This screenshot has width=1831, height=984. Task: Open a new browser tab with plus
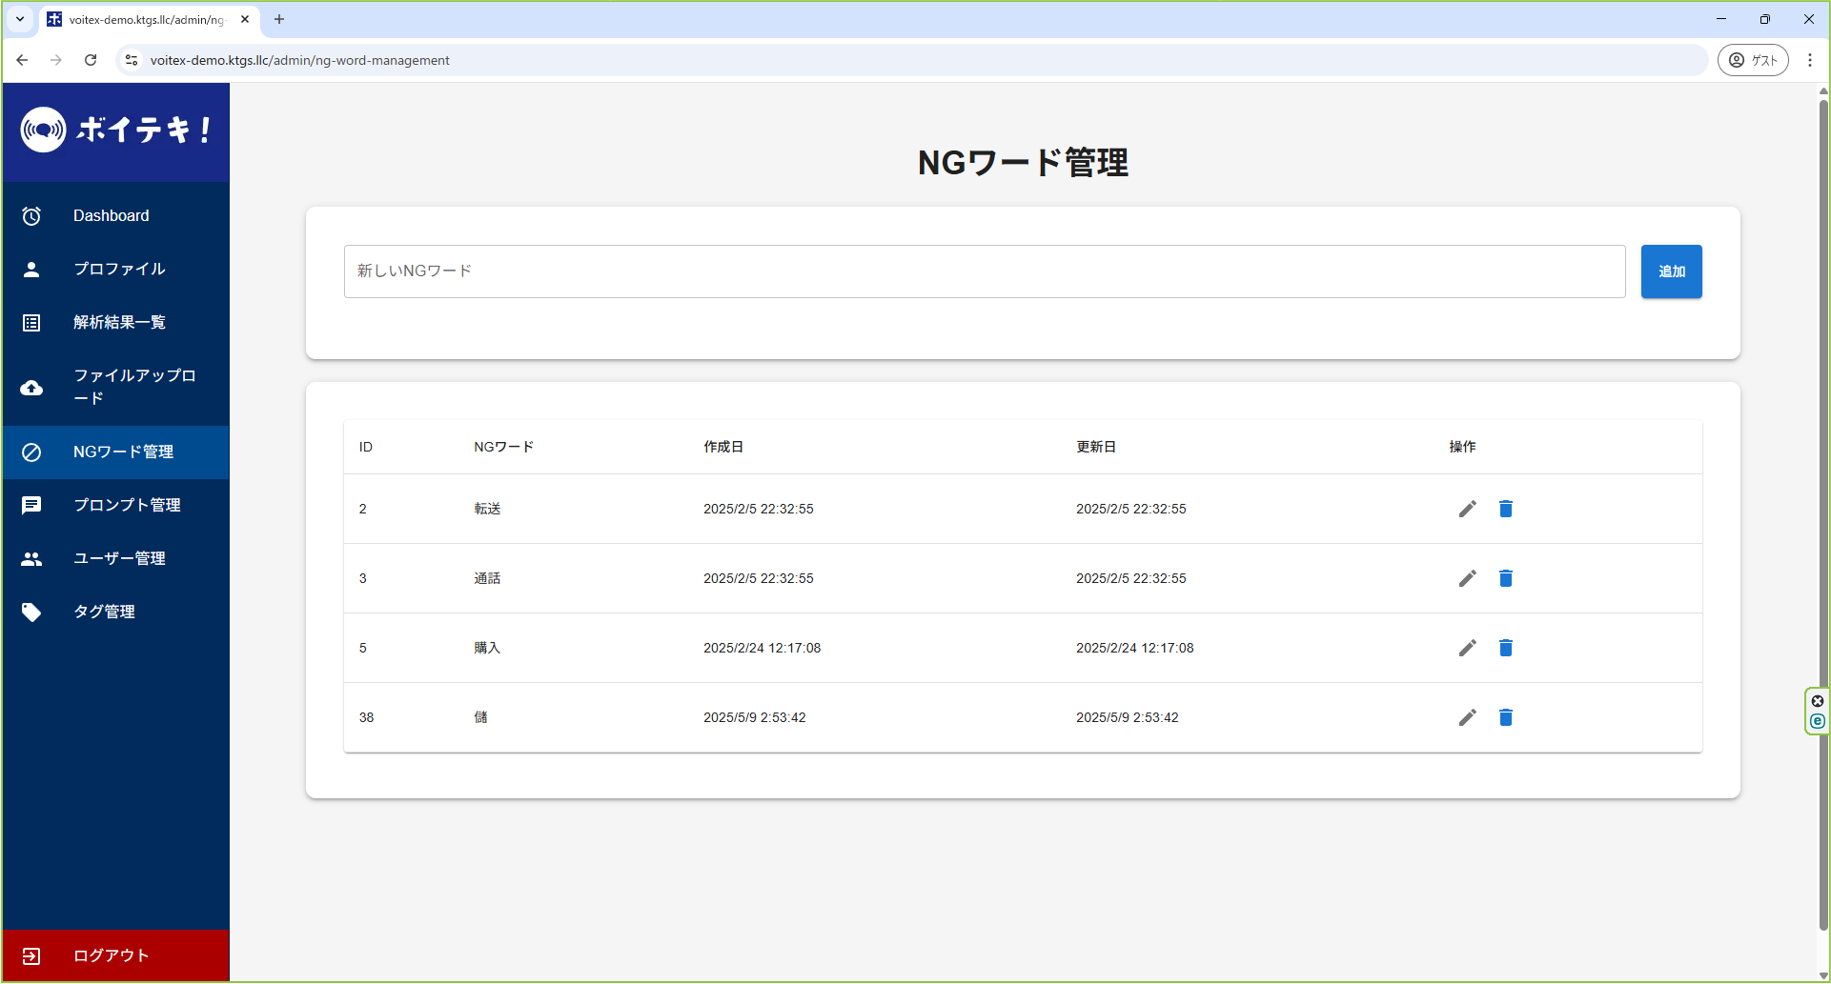[x=279, y=19]
